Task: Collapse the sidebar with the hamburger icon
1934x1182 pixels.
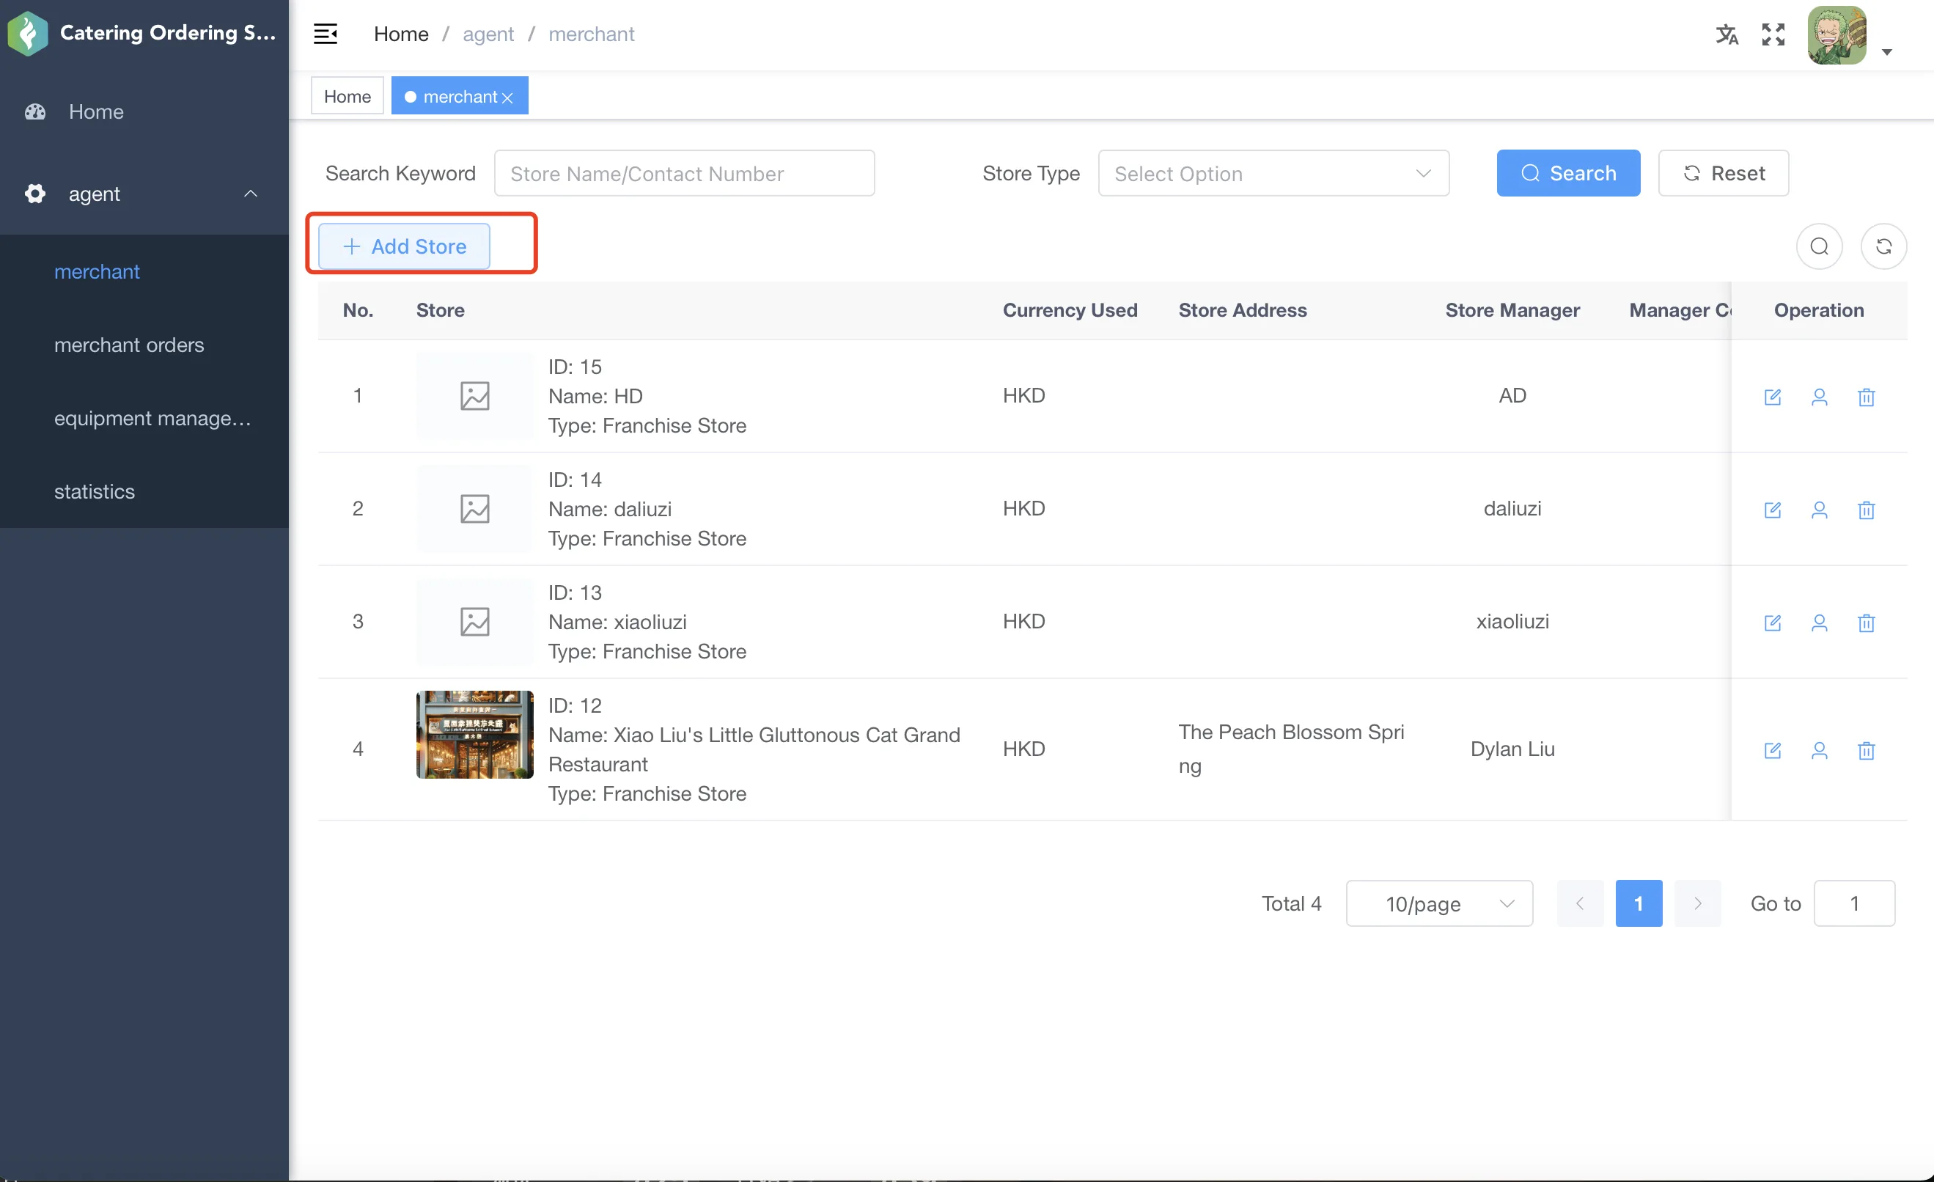Action: [325, 34]
